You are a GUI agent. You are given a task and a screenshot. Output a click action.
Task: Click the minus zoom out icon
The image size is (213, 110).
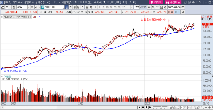[206, 108]
